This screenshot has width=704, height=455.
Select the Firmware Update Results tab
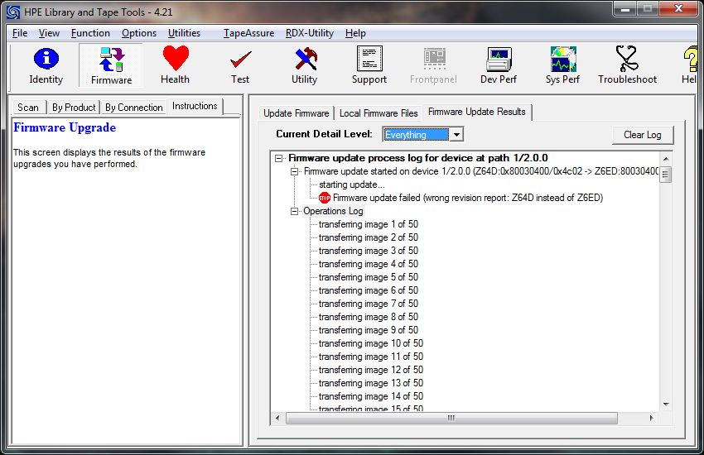point(477,112)
